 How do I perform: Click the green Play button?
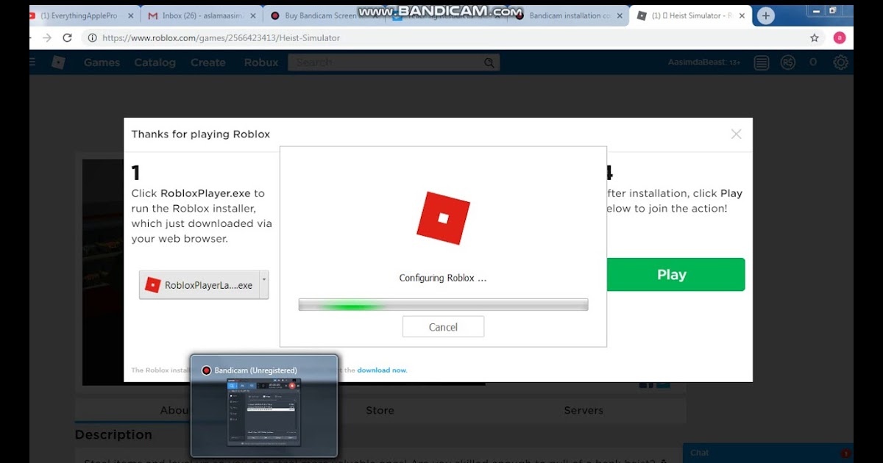point(671,274)
